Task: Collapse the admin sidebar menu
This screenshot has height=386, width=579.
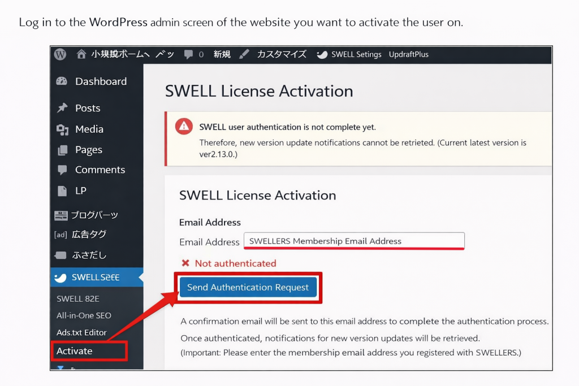Action: 60,368
